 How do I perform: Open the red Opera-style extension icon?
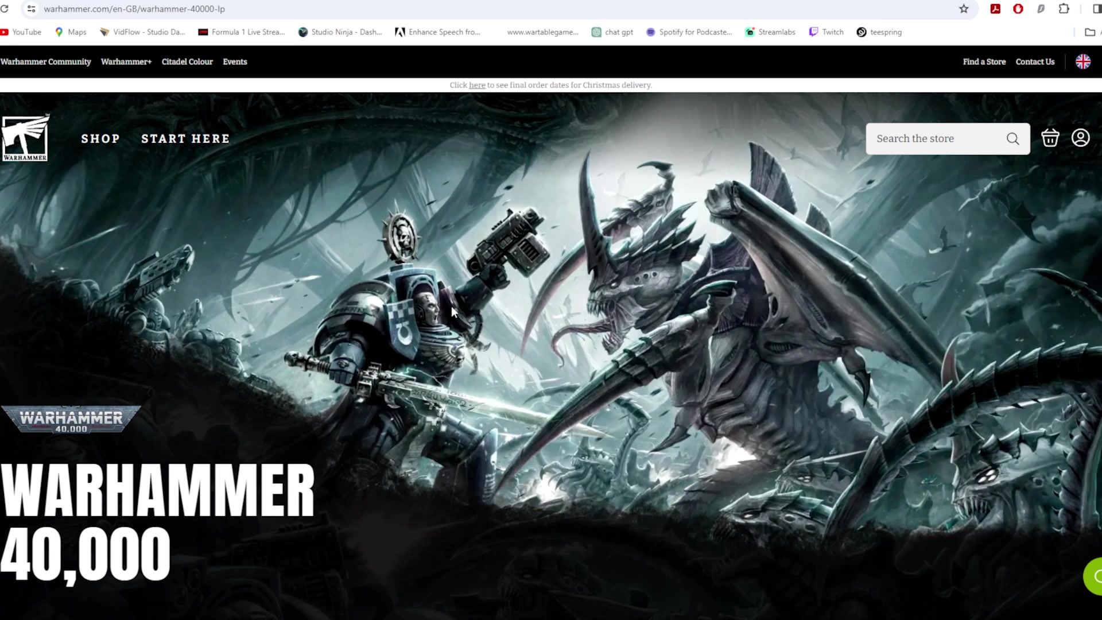[x=1018, y=9]
